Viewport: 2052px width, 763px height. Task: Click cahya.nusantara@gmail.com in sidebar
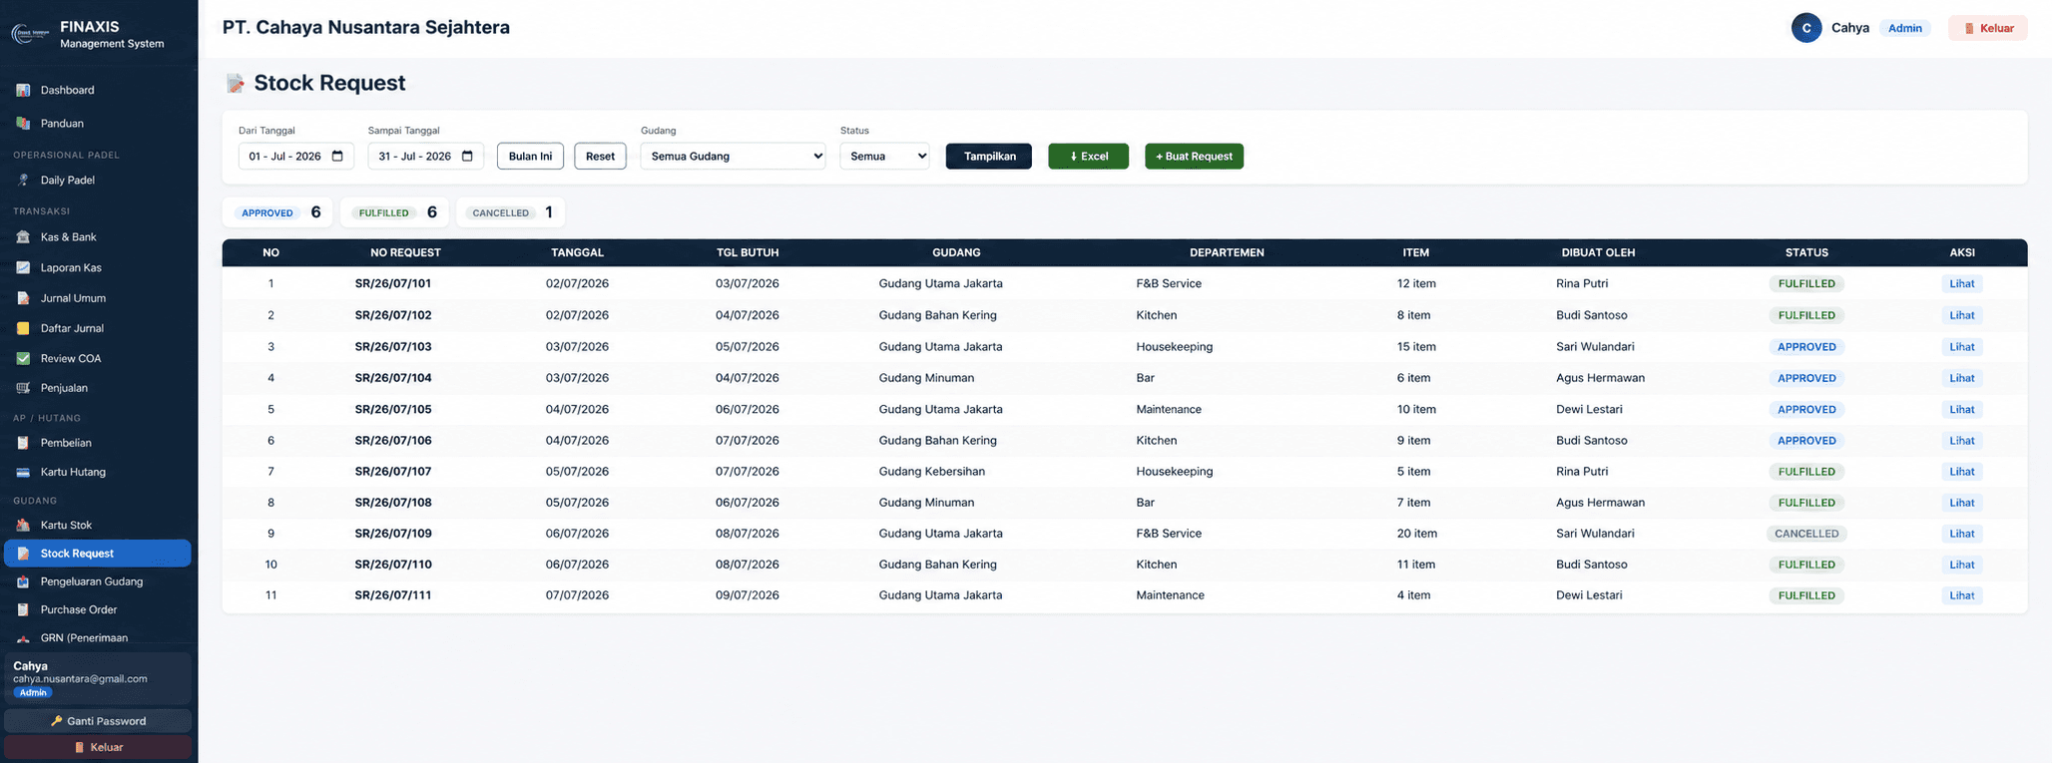point(80,679)
